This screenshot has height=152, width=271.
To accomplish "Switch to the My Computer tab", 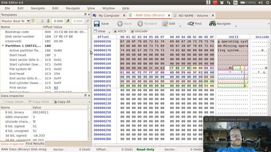I will pyautogui.click(x=109, y=16).
